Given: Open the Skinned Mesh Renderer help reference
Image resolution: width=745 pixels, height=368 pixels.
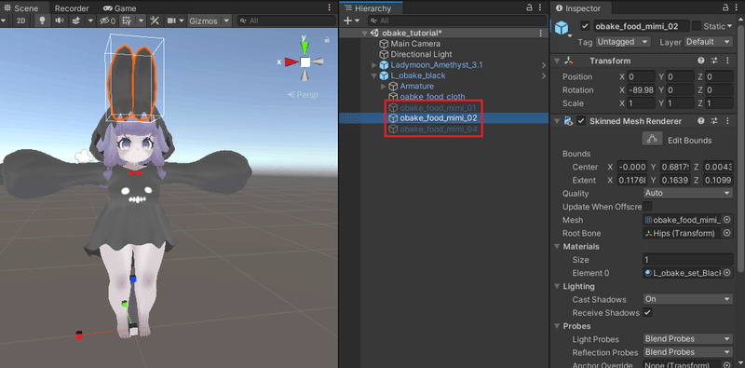Looking at the screenshot, I should [701, 121].
